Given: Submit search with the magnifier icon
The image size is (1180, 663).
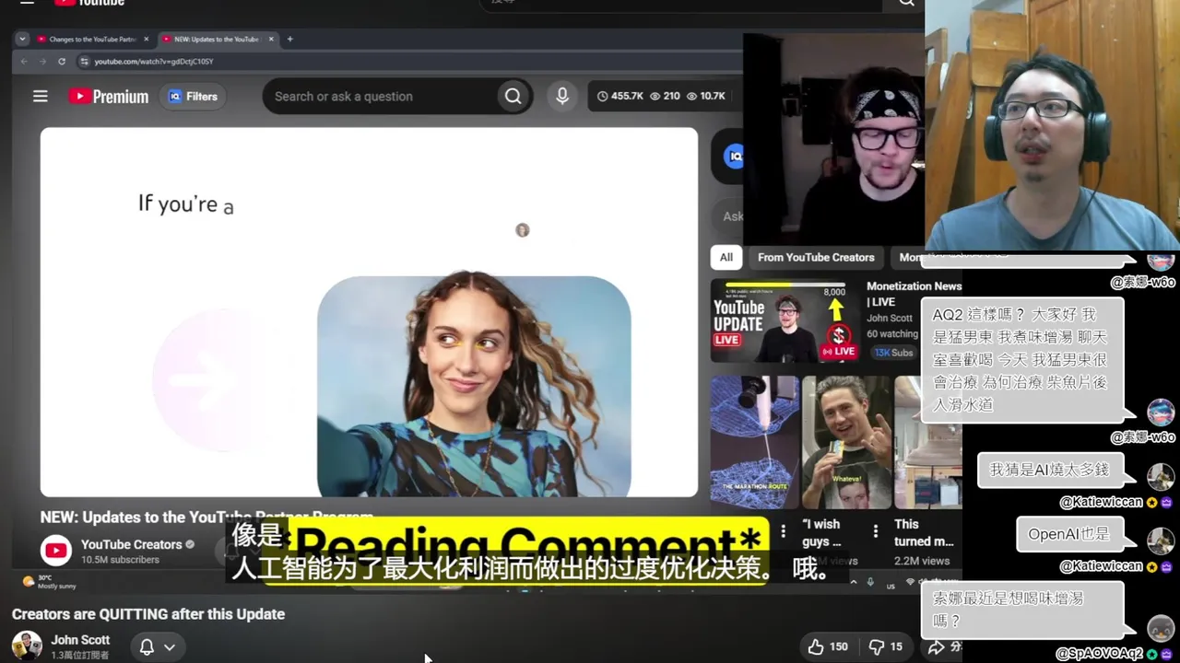Looking at the screenshot, I should coord(513,97).
